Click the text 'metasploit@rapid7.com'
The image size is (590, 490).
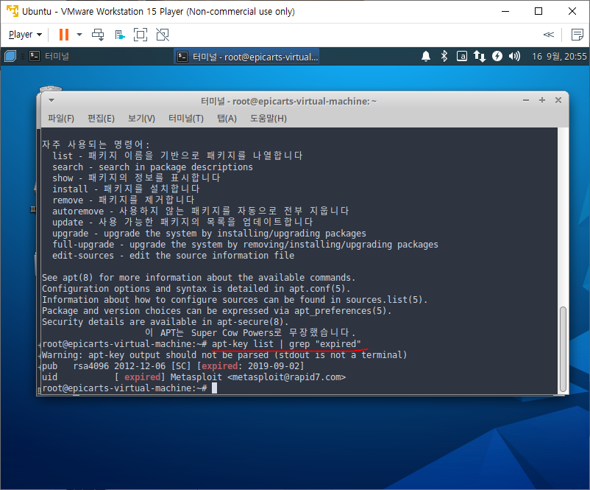point(287,377)
